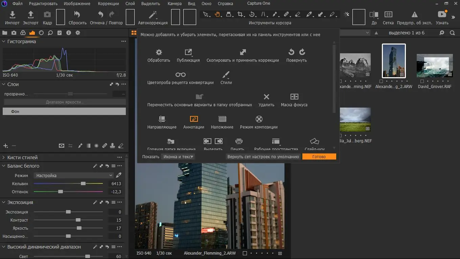
Task: Switch to the Capture panel via camera icon
Action: pyautogui.click(x=14, y=33)
